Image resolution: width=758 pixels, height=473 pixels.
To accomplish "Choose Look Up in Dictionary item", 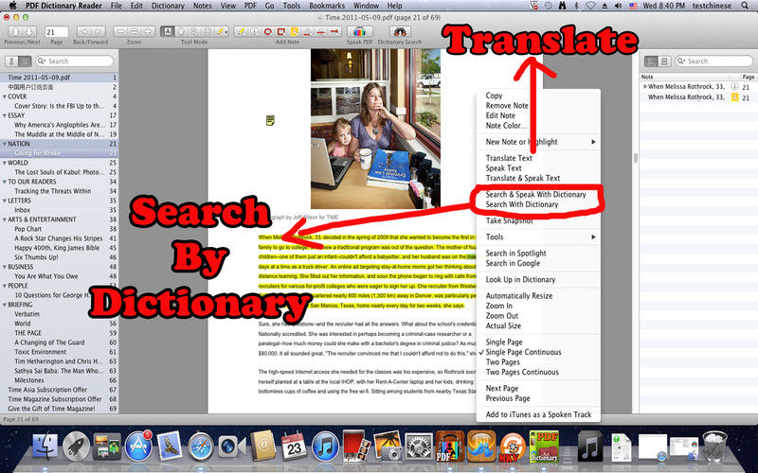I will click(x=520, y=279).
